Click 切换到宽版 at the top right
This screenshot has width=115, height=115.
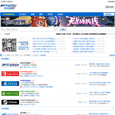coord(111,2)
